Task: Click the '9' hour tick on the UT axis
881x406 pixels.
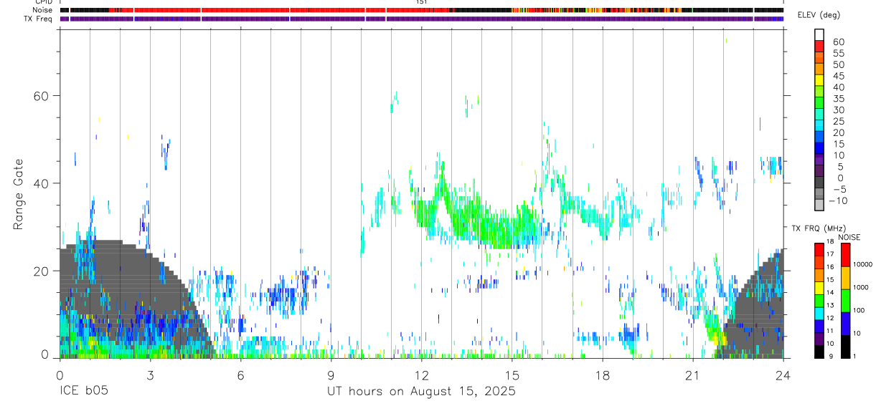Action: click(x=331, y=374)
